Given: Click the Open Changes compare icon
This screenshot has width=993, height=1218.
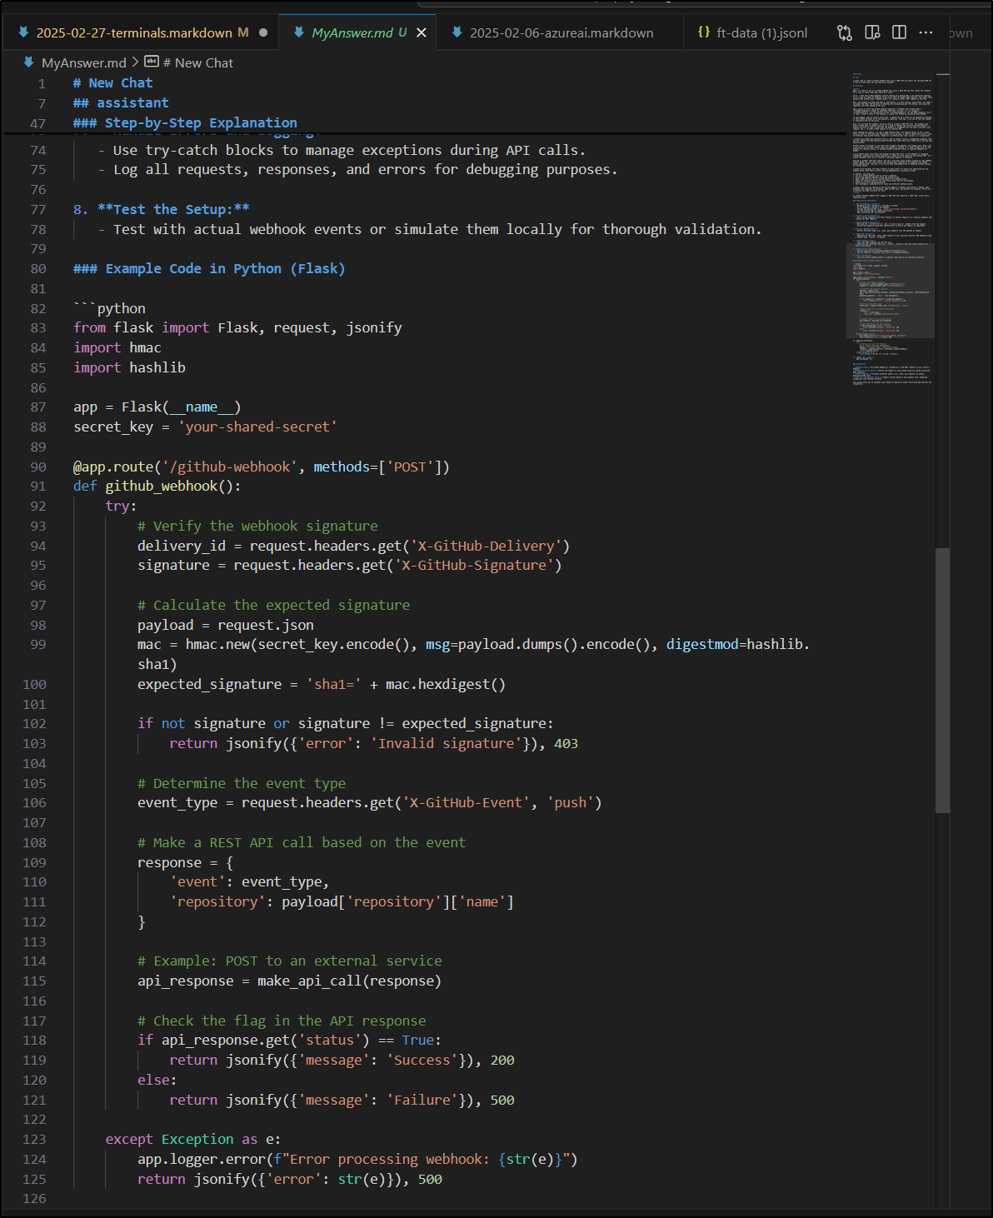Looking at the screenshot, I should 845,32.
